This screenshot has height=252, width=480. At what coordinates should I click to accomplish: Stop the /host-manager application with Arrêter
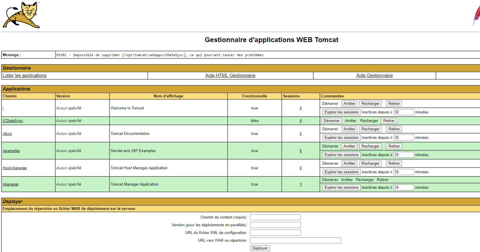(349, 163)
